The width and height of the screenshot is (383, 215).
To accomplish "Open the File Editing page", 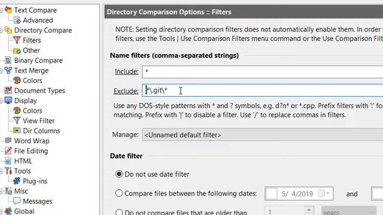I will [31, 151].
